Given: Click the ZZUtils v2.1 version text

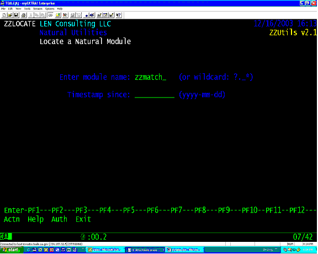Looking at the screenshot, I should point(293,33).
